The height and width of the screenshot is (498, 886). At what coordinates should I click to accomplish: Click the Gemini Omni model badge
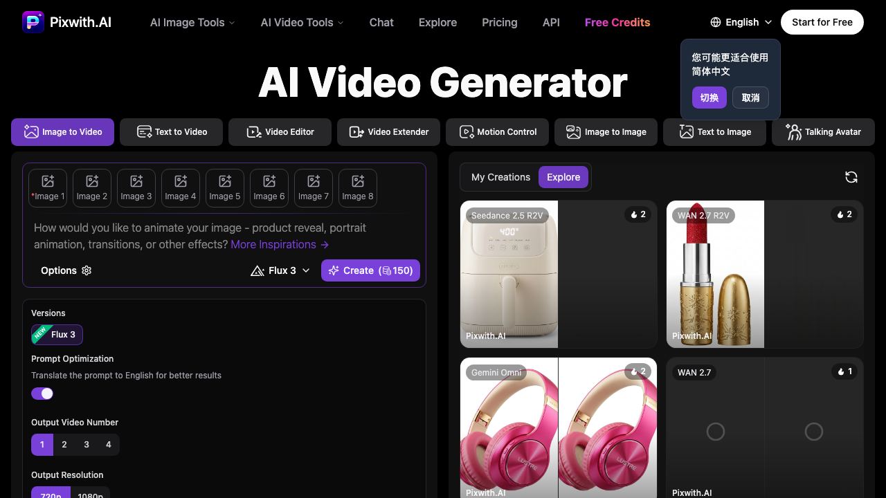pyautogui.click(x=496, y=372)
